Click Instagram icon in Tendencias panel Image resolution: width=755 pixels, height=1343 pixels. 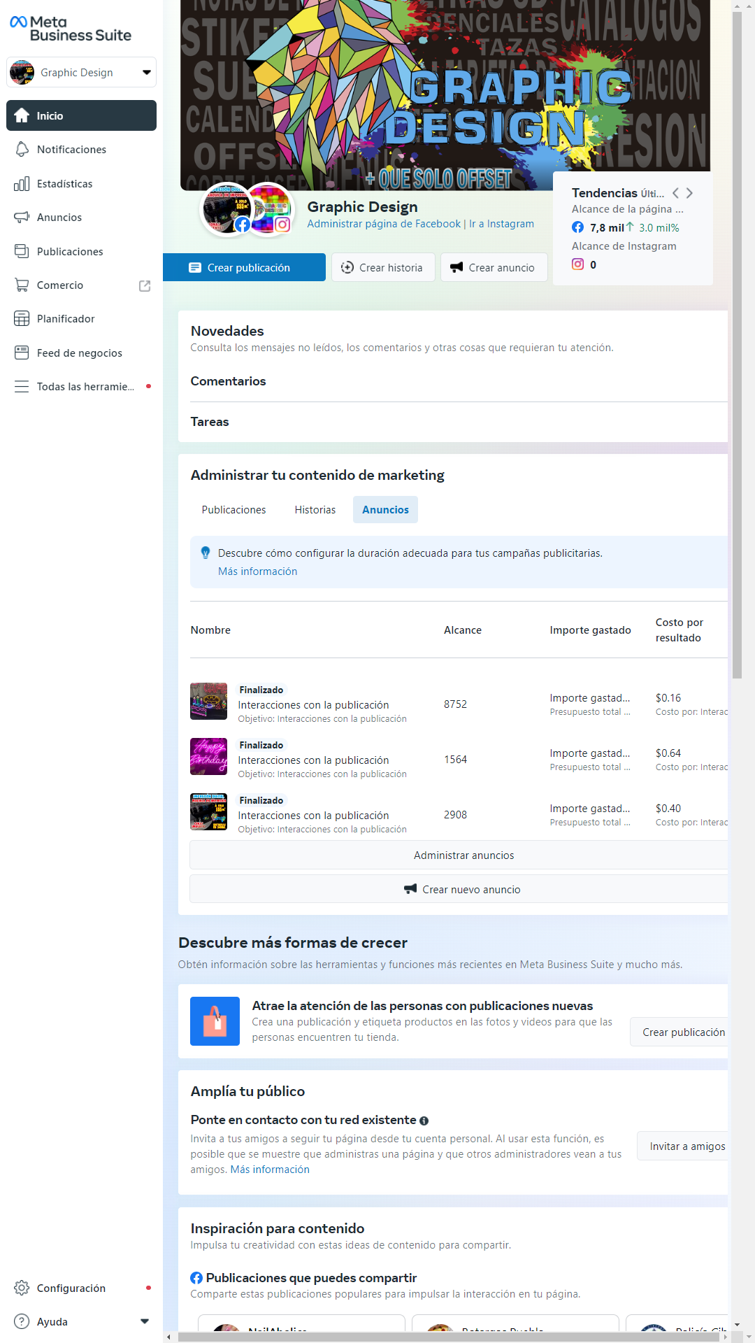577,264
